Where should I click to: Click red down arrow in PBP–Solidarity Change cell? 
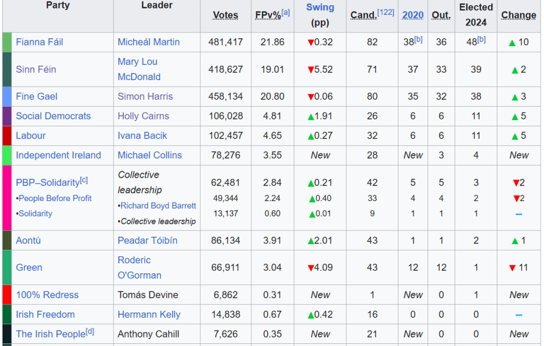coord(515,183)
